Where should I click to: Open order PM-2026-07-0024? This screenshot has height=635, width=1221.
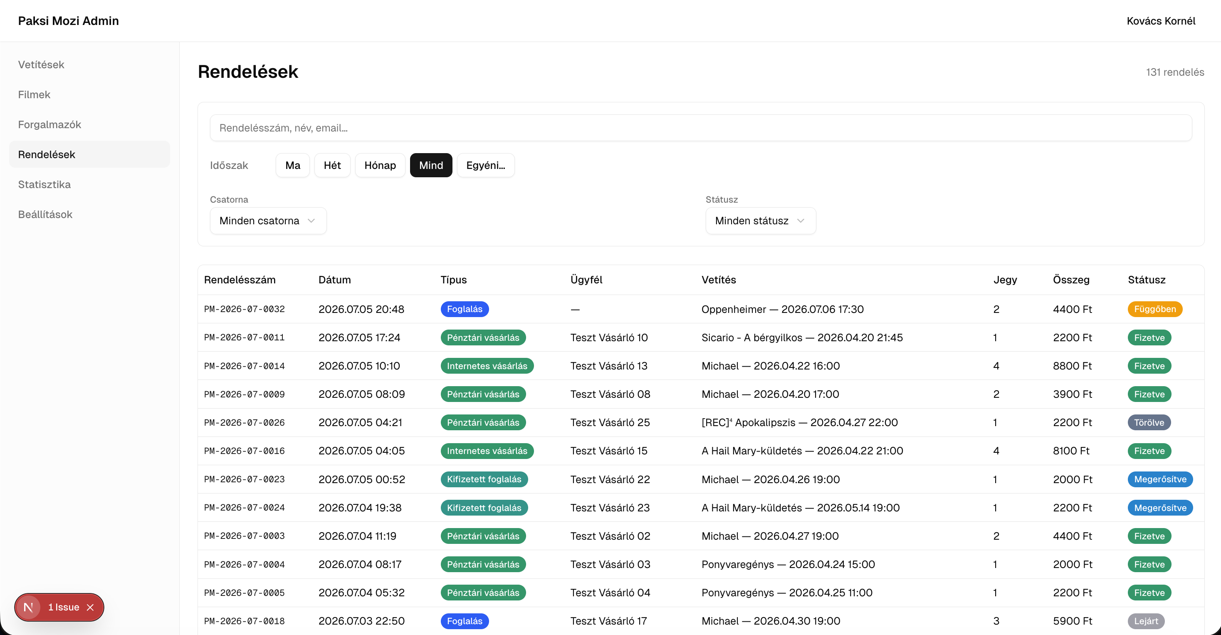(x=244, y=508)
